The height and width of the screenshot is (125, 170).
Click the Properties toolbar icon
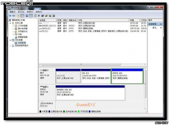click(42, 16)
